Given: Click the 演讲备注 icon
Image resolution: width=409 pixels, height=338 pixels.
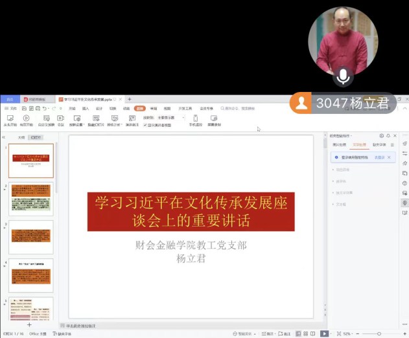Looking at the screenshot, I should (131, 118).
